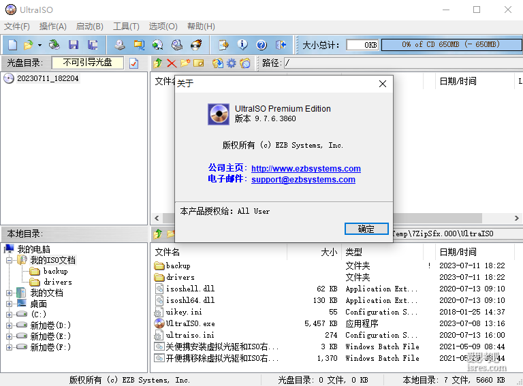Viewport: 523px width, 386px height.
Task: Click the disc icon for 20230711_182204
Action: click(x=9, y=78)
